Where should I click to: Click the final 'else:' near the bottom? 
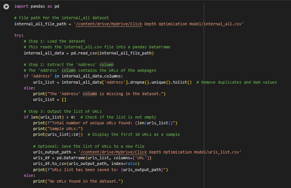pyautogui.click(x=30, y=175)
